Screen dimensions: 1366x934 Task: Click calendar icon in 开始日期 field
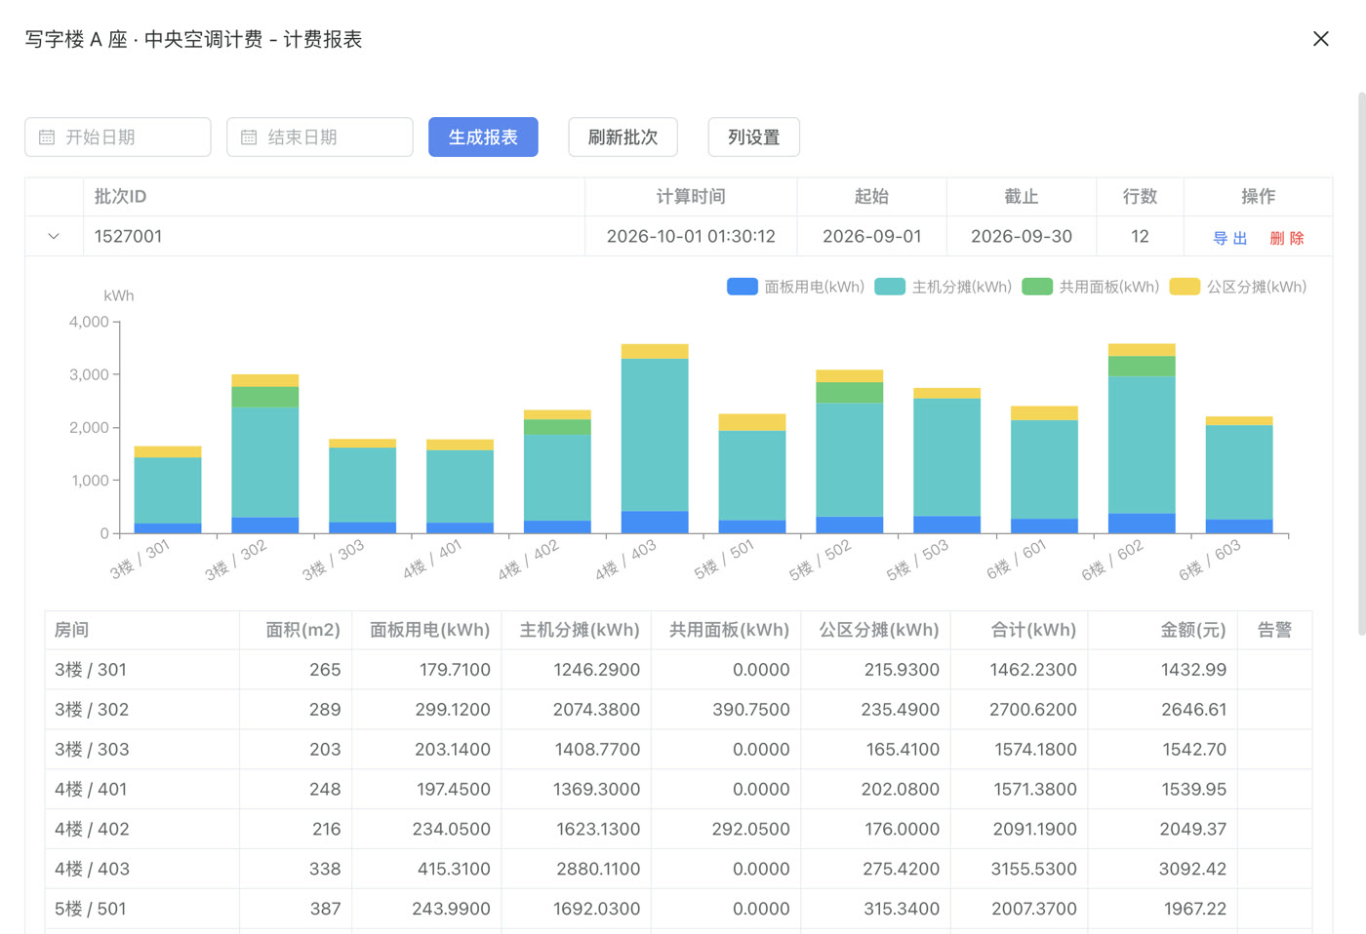tap(47, 137)
